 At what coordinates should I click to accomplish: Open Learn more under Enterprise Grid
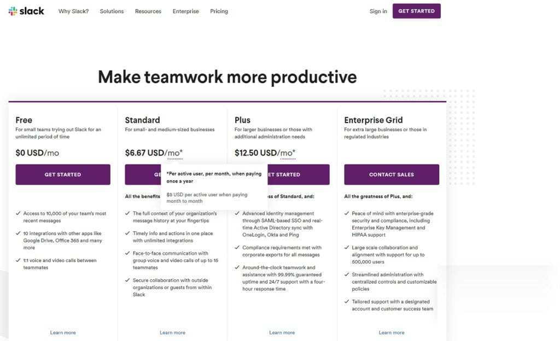pos(392,332)
